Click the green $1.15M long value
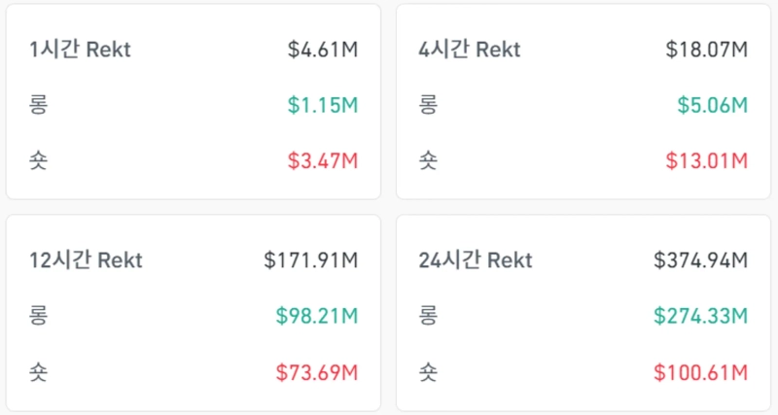This screenshot has width=778, height=415. pos(323,105)
